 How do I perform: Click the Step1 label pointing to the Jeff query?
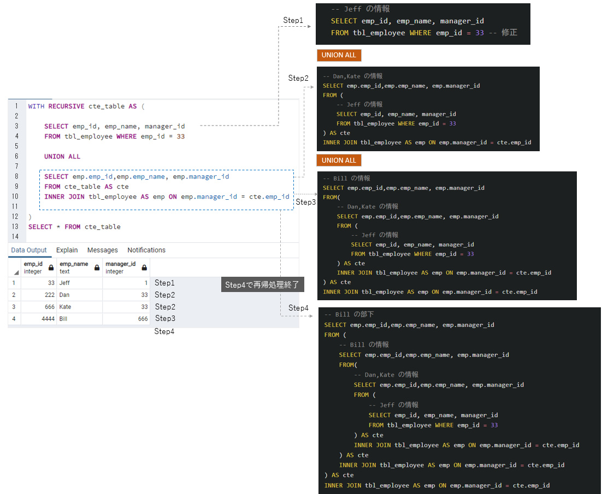pos(293,20)
